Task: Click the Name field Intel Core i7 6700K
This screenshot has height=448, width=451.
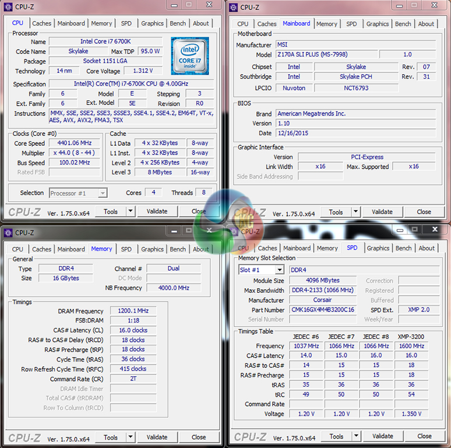Action: 105,41
